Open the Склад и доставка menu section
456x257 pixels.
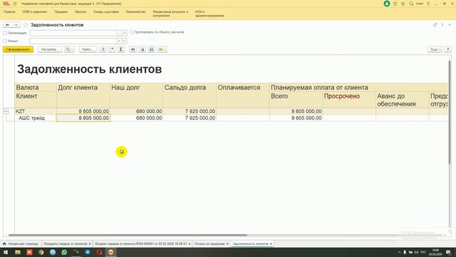tap(106, 12)
